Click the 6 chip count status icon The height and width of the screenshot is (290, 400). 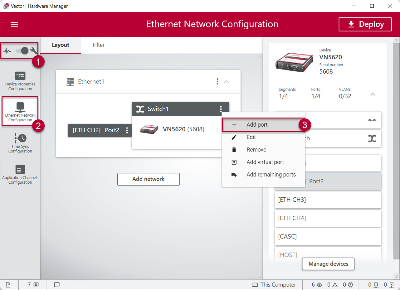[x=316, y=285]
